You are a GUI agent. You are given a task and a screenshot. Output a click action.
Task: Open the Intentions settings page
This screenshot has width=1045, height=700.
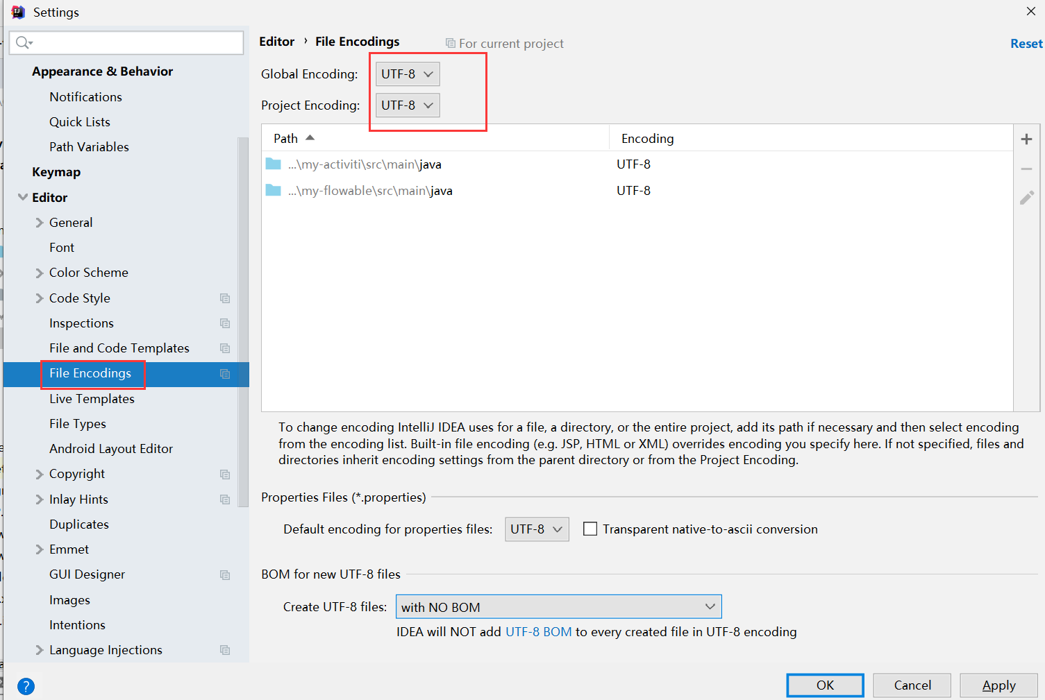77,625
